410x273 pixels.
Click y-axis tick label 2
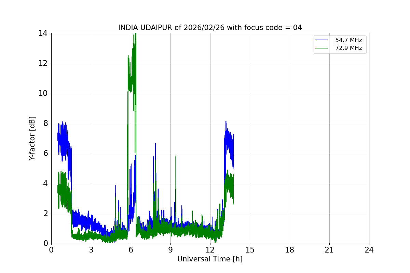45,213
